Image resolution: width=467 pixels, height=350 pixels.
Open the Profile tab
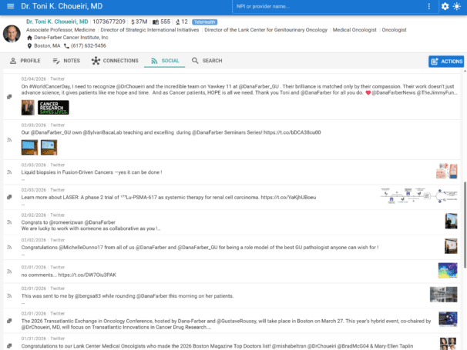25,61
